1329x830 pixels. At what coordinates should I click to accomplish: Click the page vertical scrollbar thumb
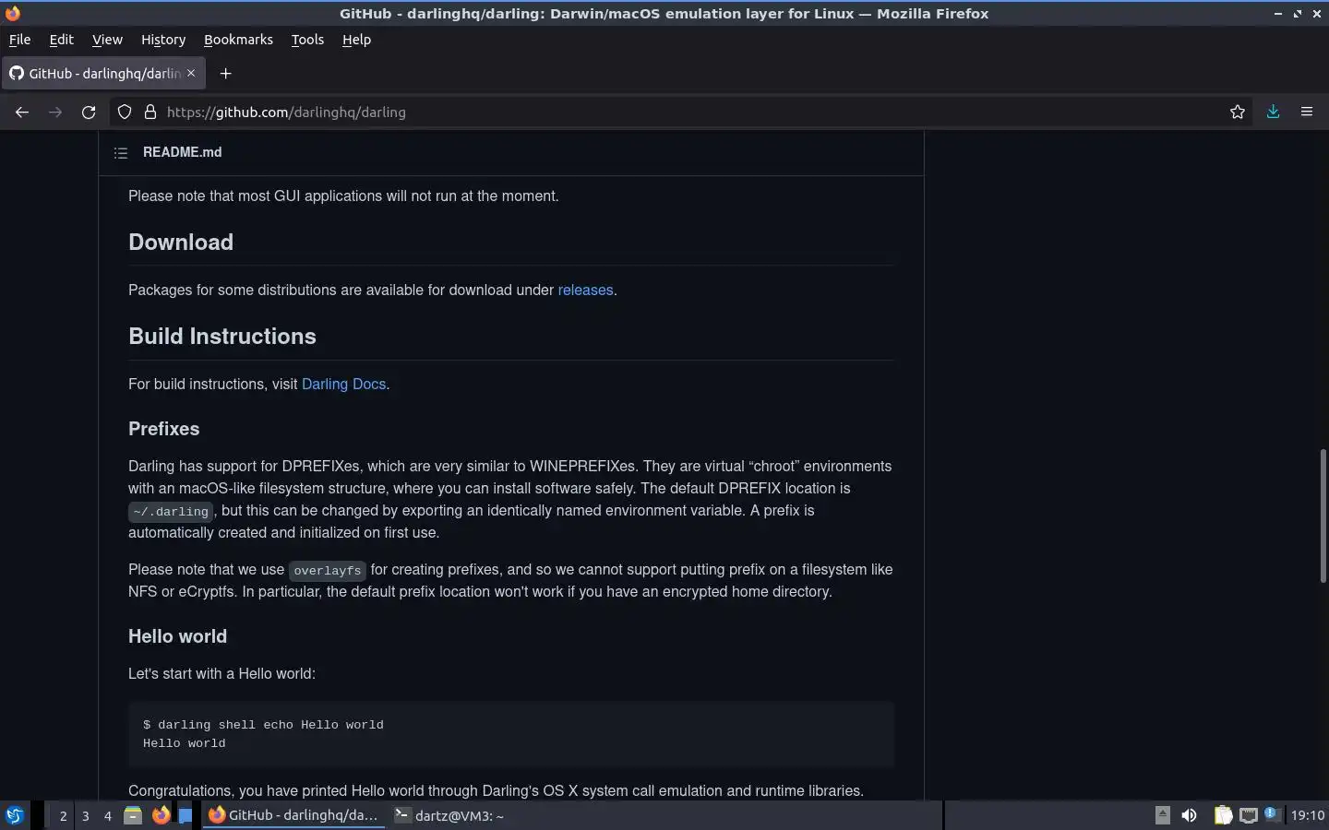(x=1323, y=516)
